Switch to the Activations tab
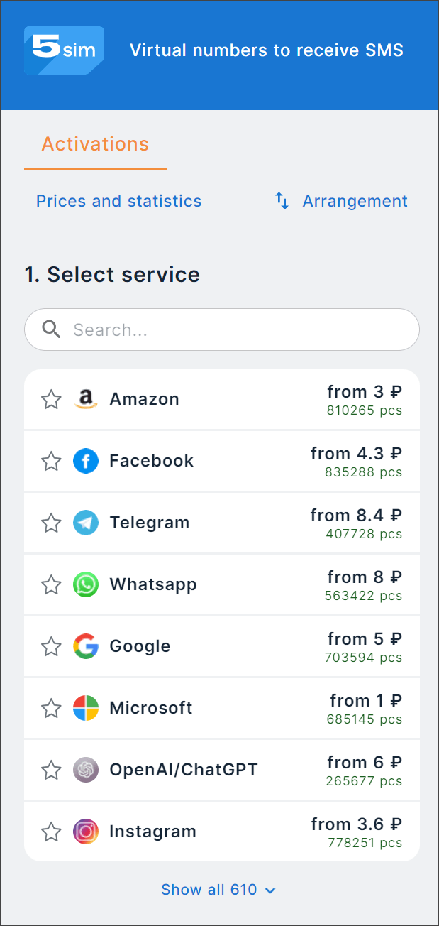The height and width of the screenshot is (926, 439). [x=95, y=144]
